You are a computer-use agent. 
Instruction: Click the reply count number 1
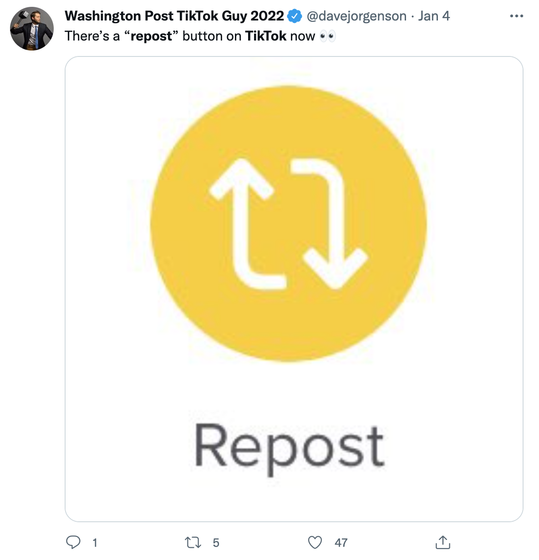coord(95,542)
